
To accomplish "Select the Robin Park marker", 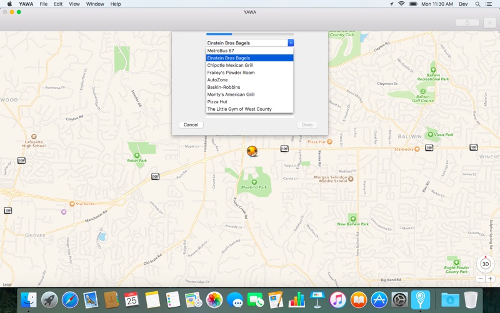I will pyautogui.click(x=137, y=155).
